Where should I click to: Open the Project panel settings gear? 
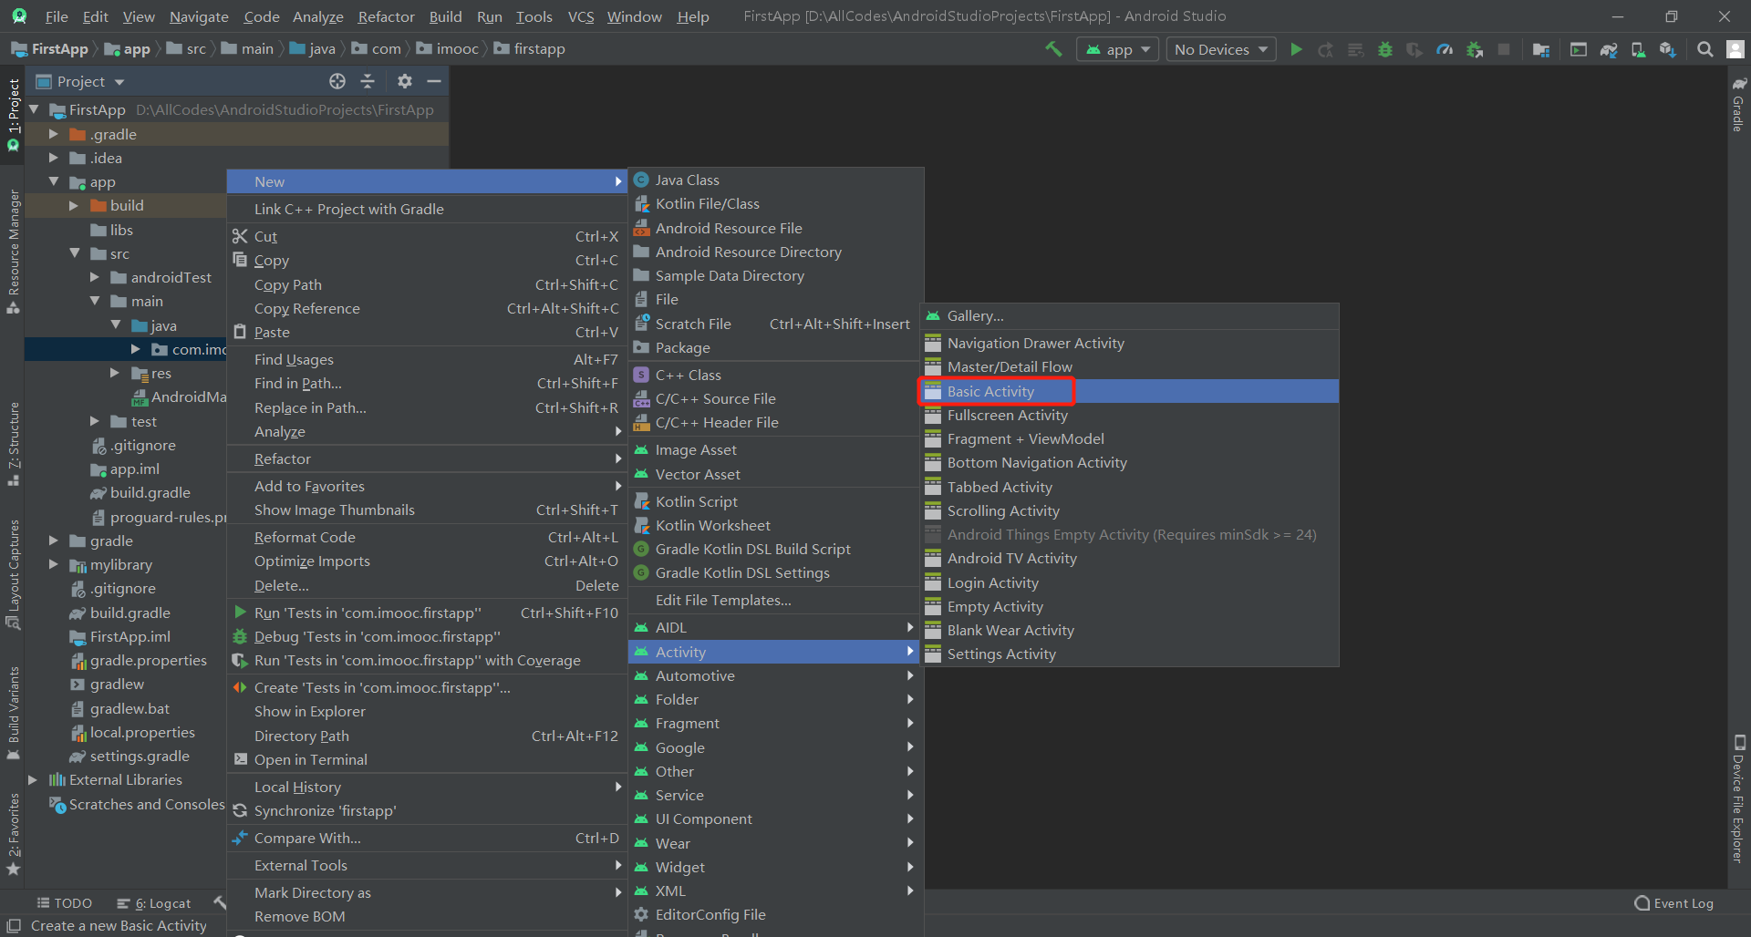pos(405,81)
